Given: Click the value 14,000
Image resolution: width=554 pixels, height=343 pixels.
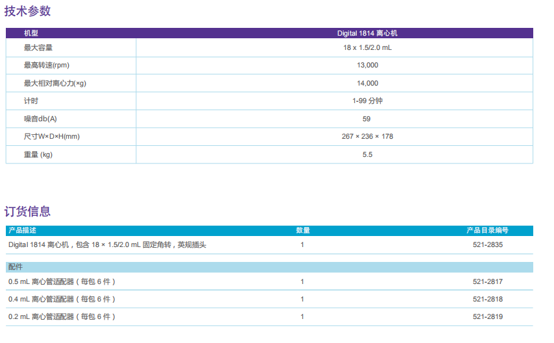Looking at the screenshot, I should [367, 83].
